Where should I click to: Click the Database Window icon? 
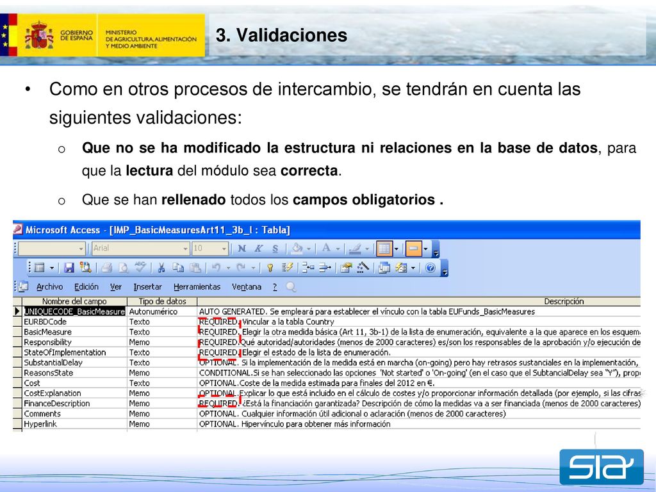click(x=384, y=268)
